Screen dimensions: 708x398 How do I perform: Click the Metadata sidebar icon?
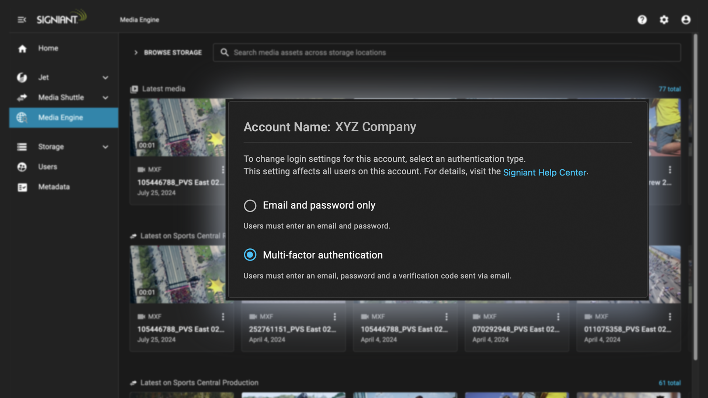point(22,187)
